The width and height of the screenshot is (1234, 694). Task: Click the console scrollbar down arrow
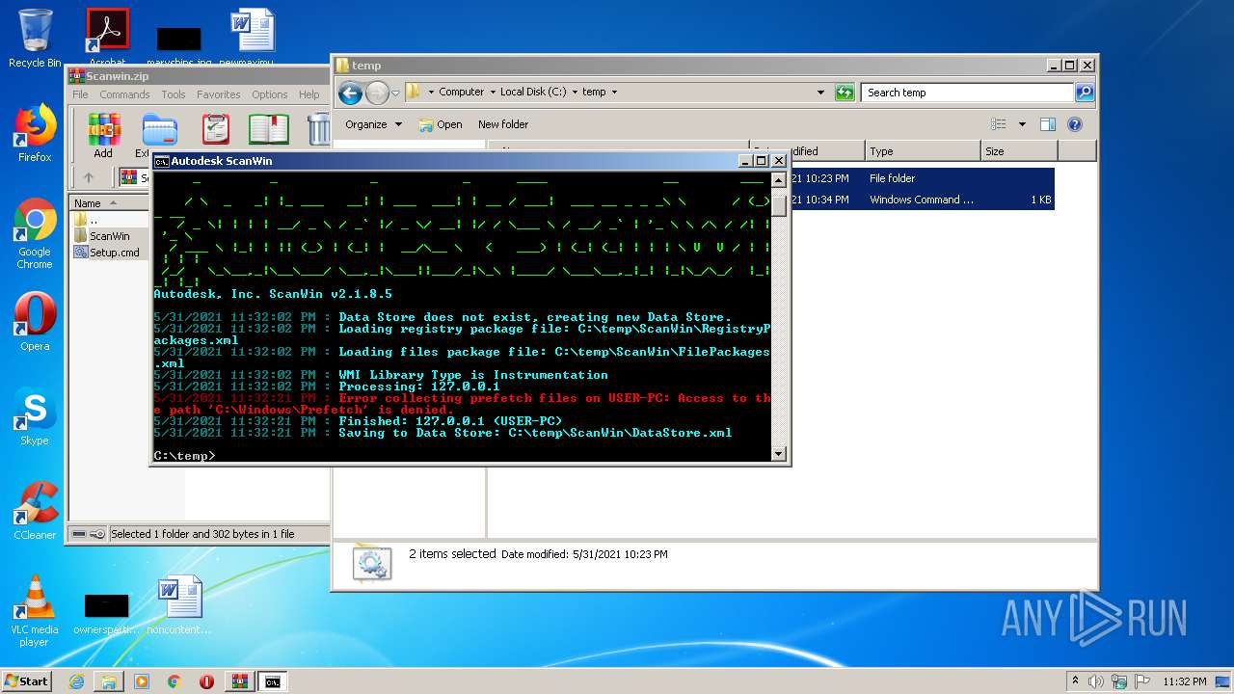pyautogui.click(x=779, y=454)
